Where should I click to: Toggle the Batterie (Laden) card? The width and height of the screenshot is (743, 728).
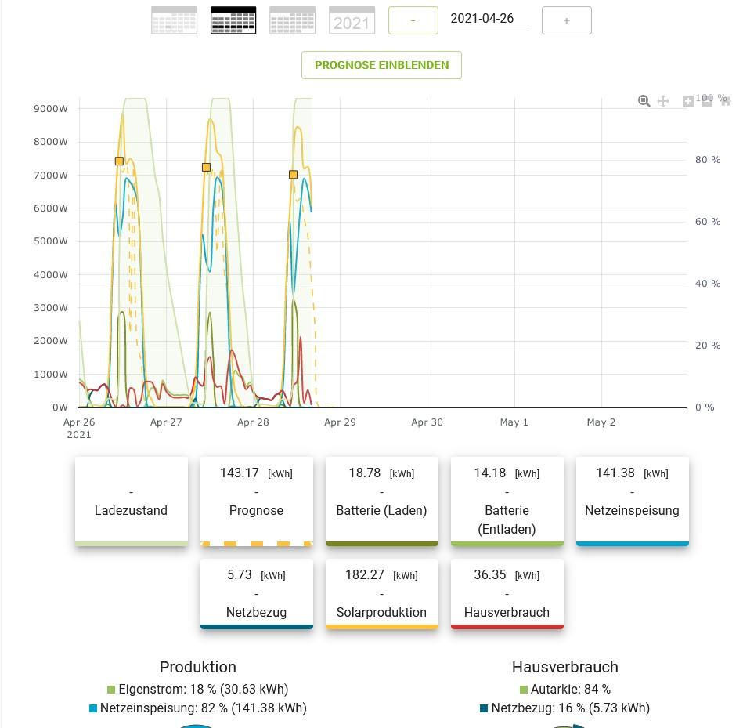click(381, 502)
